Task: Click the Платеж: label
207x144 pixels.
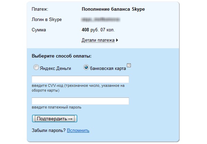Action: pos(40,9)
